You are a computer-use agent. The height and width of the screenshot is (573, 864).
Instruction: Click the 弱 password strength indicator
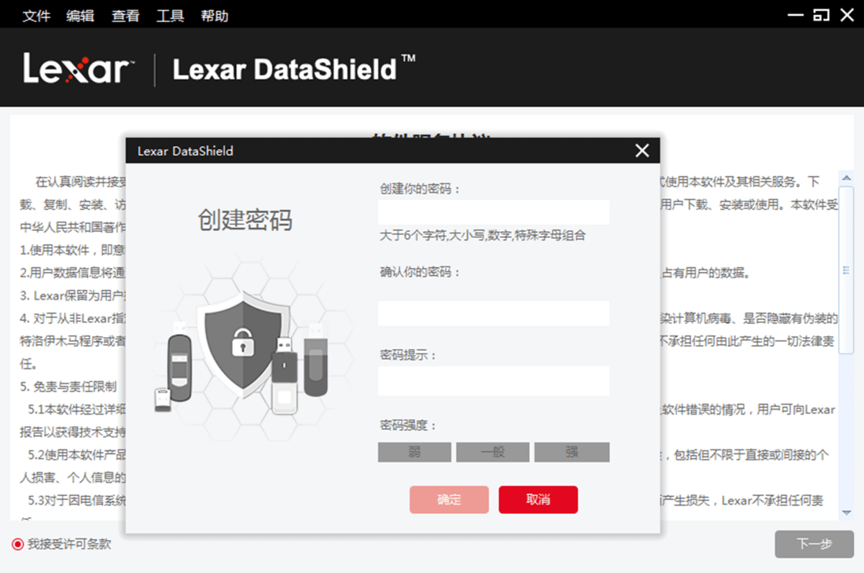(415, 452)
